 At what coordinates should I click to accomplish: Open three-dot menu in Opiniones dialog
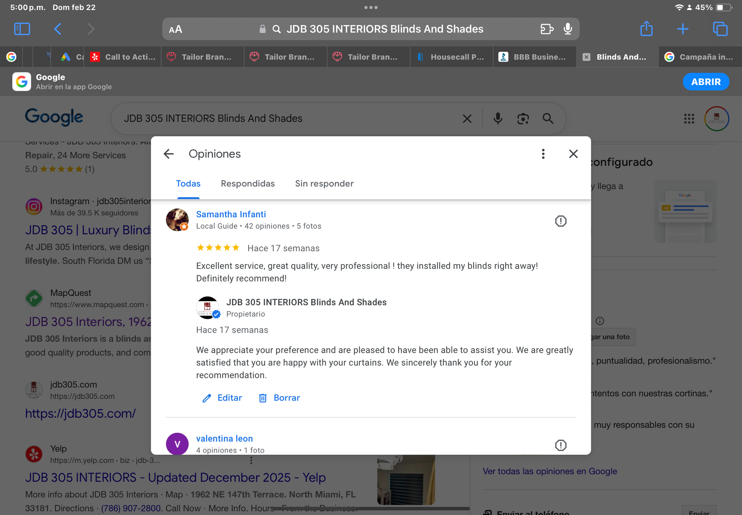coord(543,154)
